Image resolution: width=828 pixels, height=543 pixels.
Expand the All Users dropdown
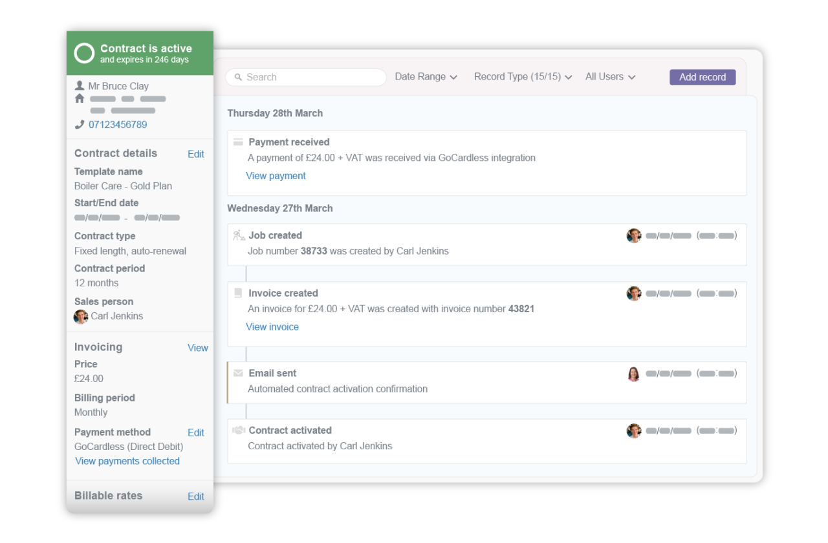click(x=609, y=76)
